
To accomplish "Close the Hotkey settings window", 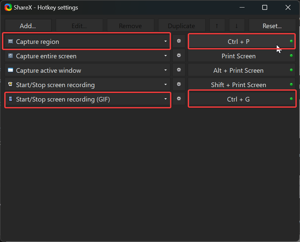I will pos(288,8).
